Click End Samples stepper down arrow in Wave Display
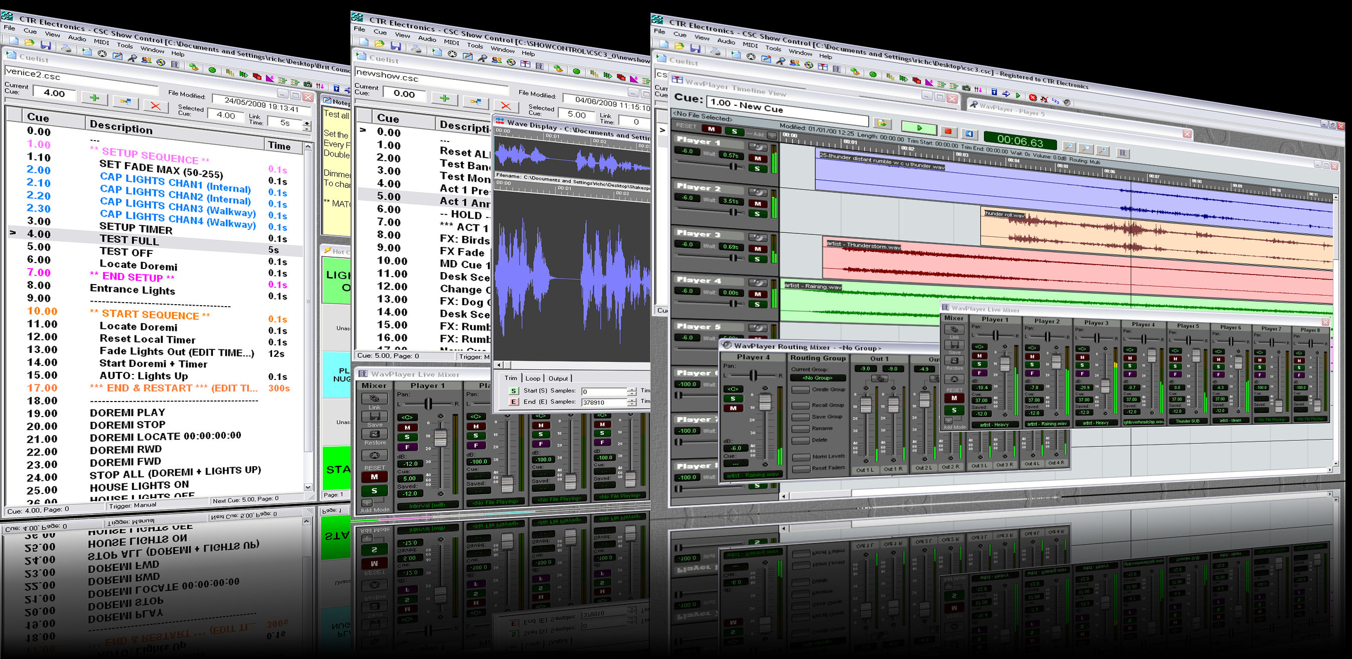This screenshot has height=659, width=1352. [x=632, y=405]
